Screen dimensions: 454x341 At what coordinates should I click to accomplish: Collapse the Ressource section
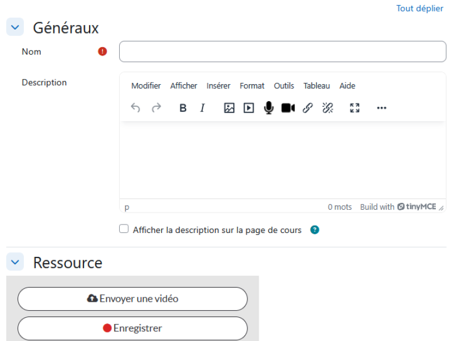point(15,262)
